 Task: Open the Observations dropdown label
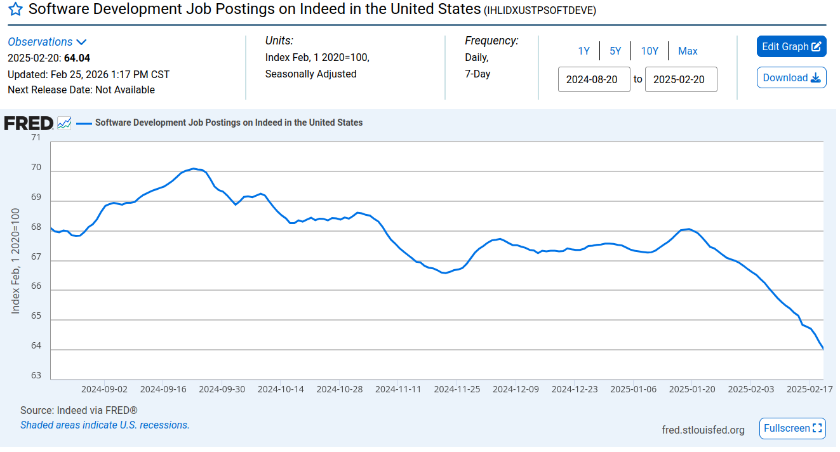[x=40, y=42]
